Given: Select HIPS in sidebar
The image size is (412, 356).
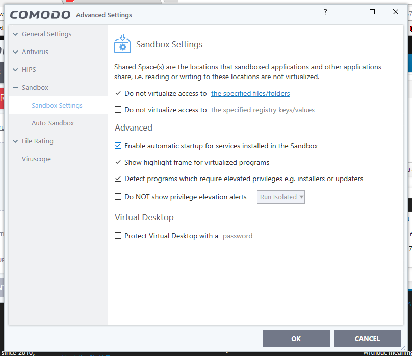Looking at the screenshot, I should point(29,70).
